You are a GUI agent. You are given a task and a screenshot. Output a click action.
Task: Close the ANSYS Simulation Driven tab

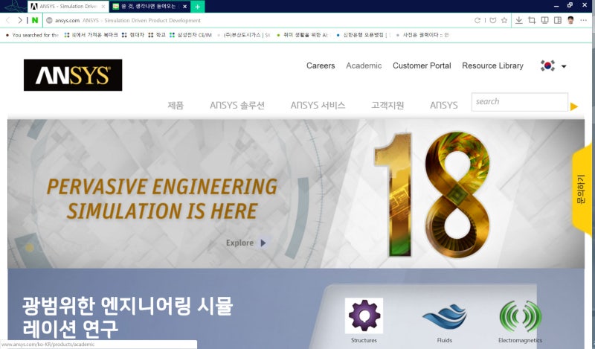[x=103, y=7]
